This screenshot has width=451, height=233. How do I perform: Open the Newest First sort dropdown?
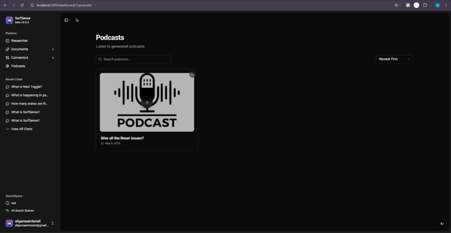[x=394, y=59]
